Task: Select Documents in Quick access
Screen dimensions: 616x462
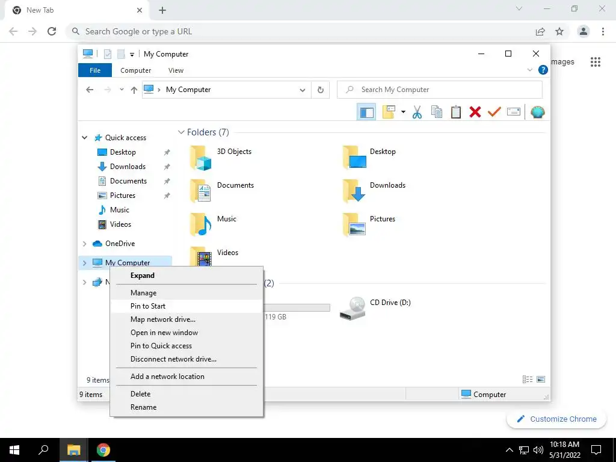Action: [128, 181]
